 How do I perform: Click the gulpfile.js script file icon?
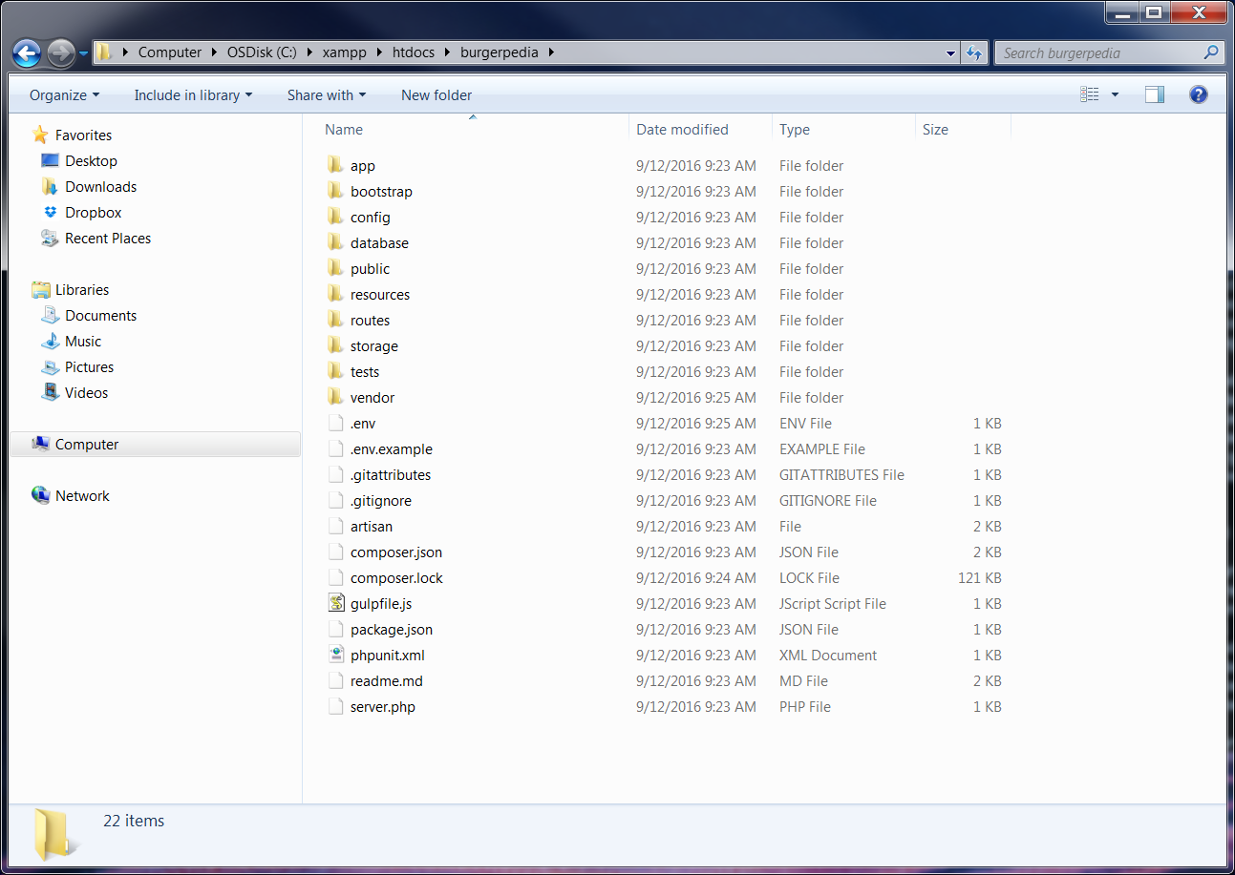[x=335, y=603]
